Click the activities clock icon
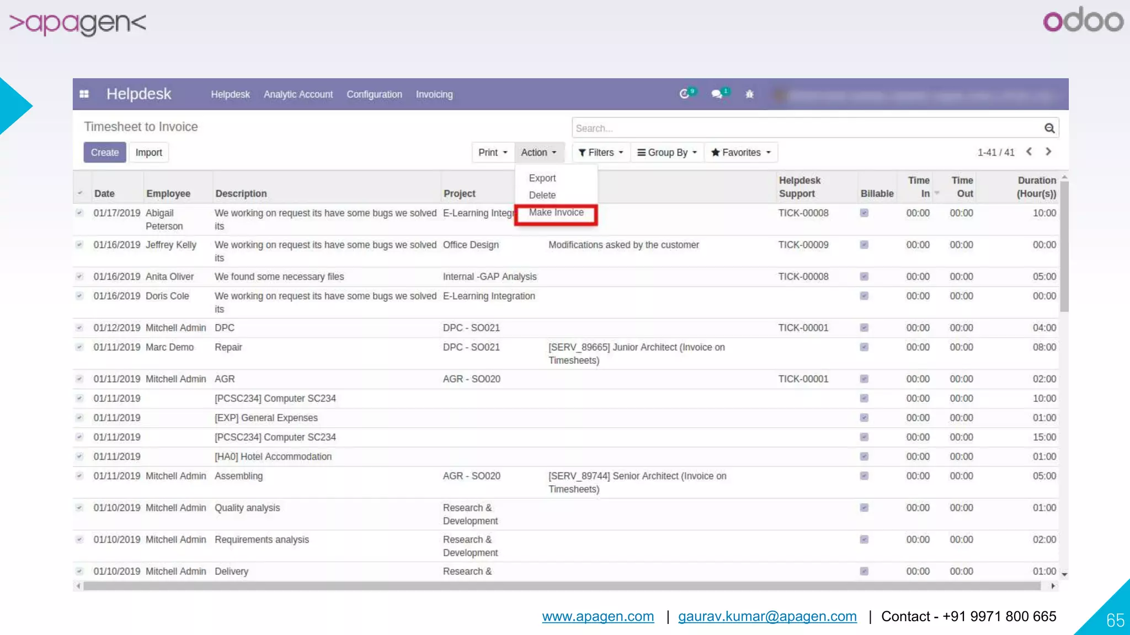Screen dimensions: 1130x635 (684, 94)
